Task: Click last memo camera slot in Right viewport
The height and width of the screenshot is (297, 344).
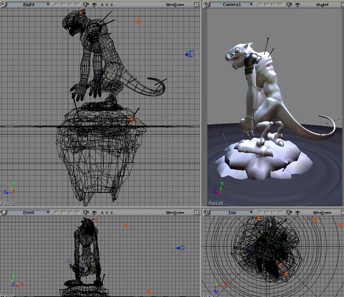Action: 77,4
